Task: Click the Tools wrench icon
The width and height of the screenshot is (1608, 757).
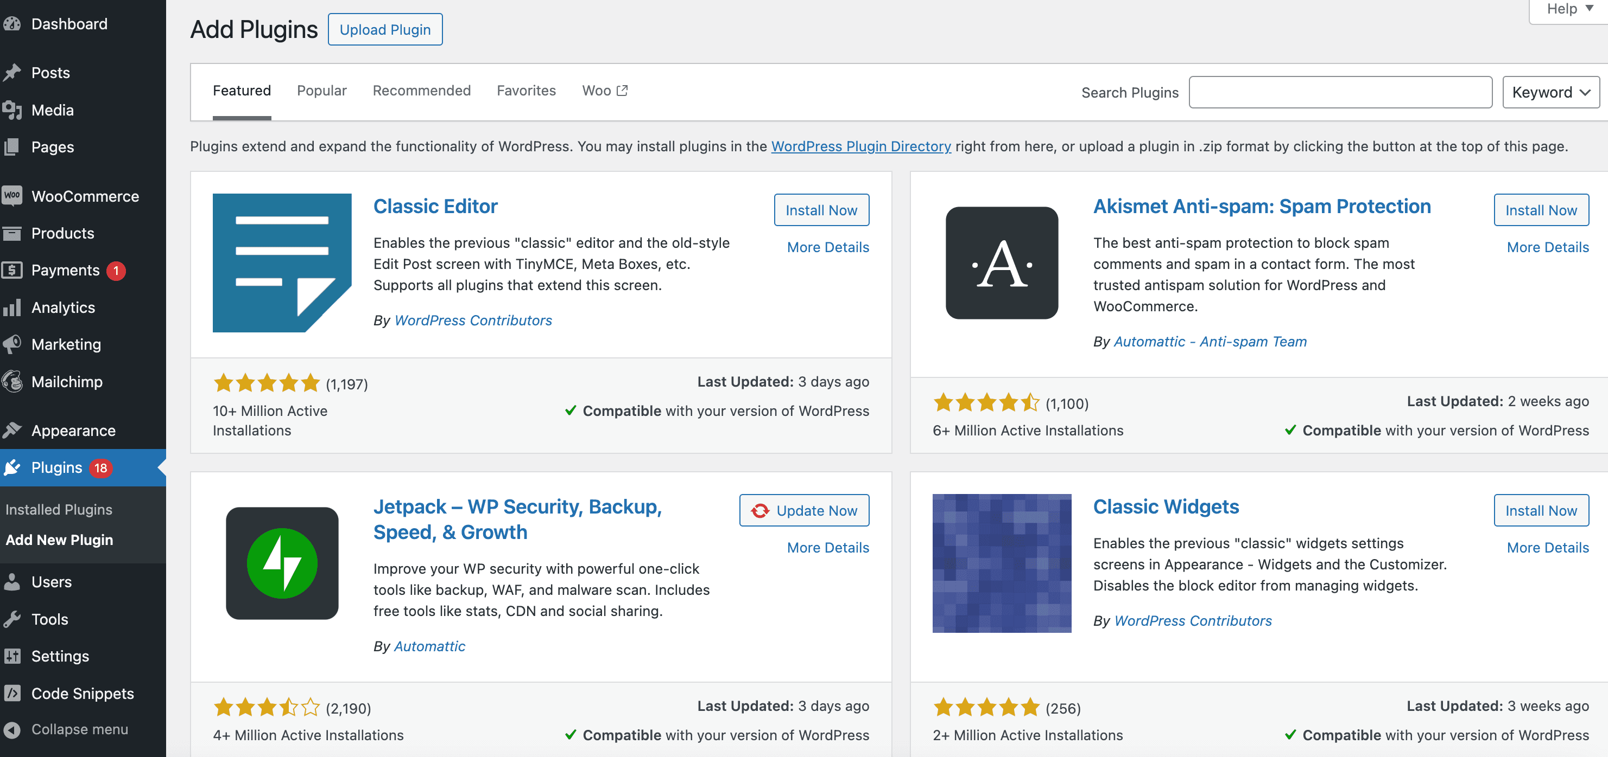Action: point(12,619)
